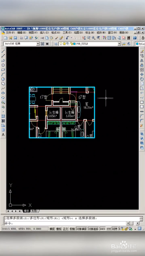The image size is (145, 256).
Task: Select the Hatch tool
Action: [3, 116]
